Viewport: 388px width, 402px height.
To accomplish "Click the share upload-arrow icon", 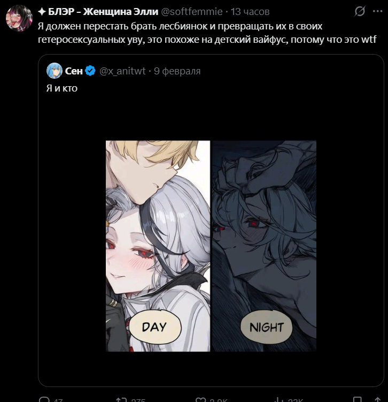I will (378, 399).
